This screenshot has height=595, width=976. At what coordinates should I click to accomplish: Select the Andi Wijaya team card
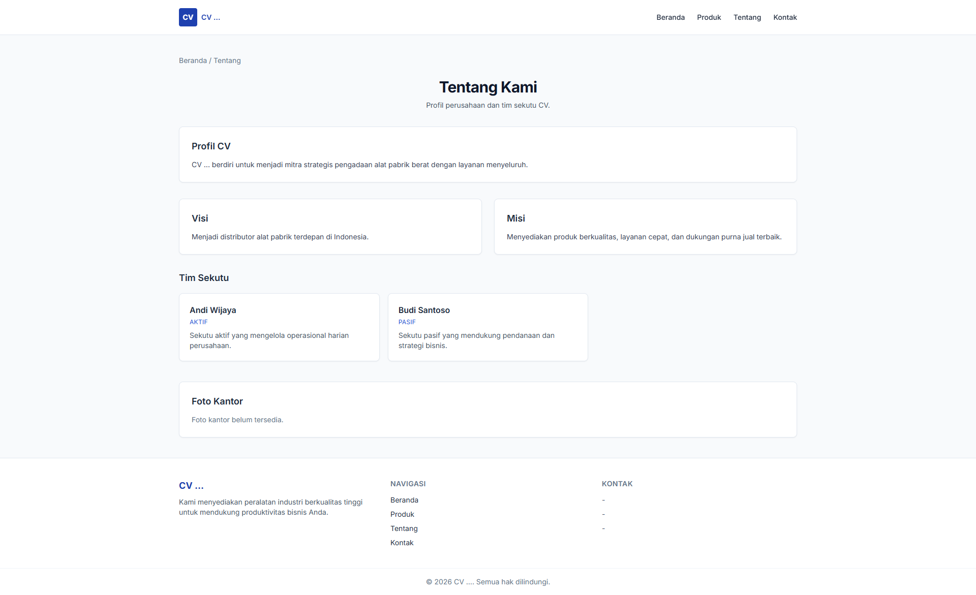[279, 327]
